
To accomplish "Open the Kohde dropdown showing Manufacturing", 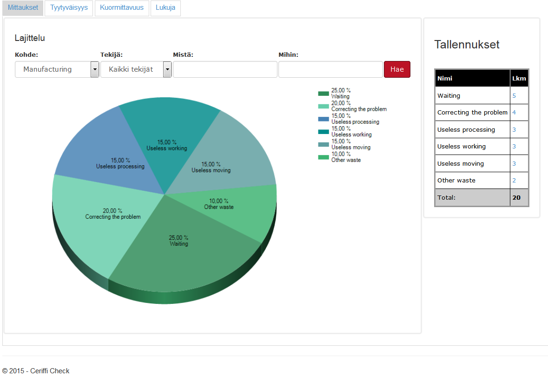I will click(x=57, y=69).
